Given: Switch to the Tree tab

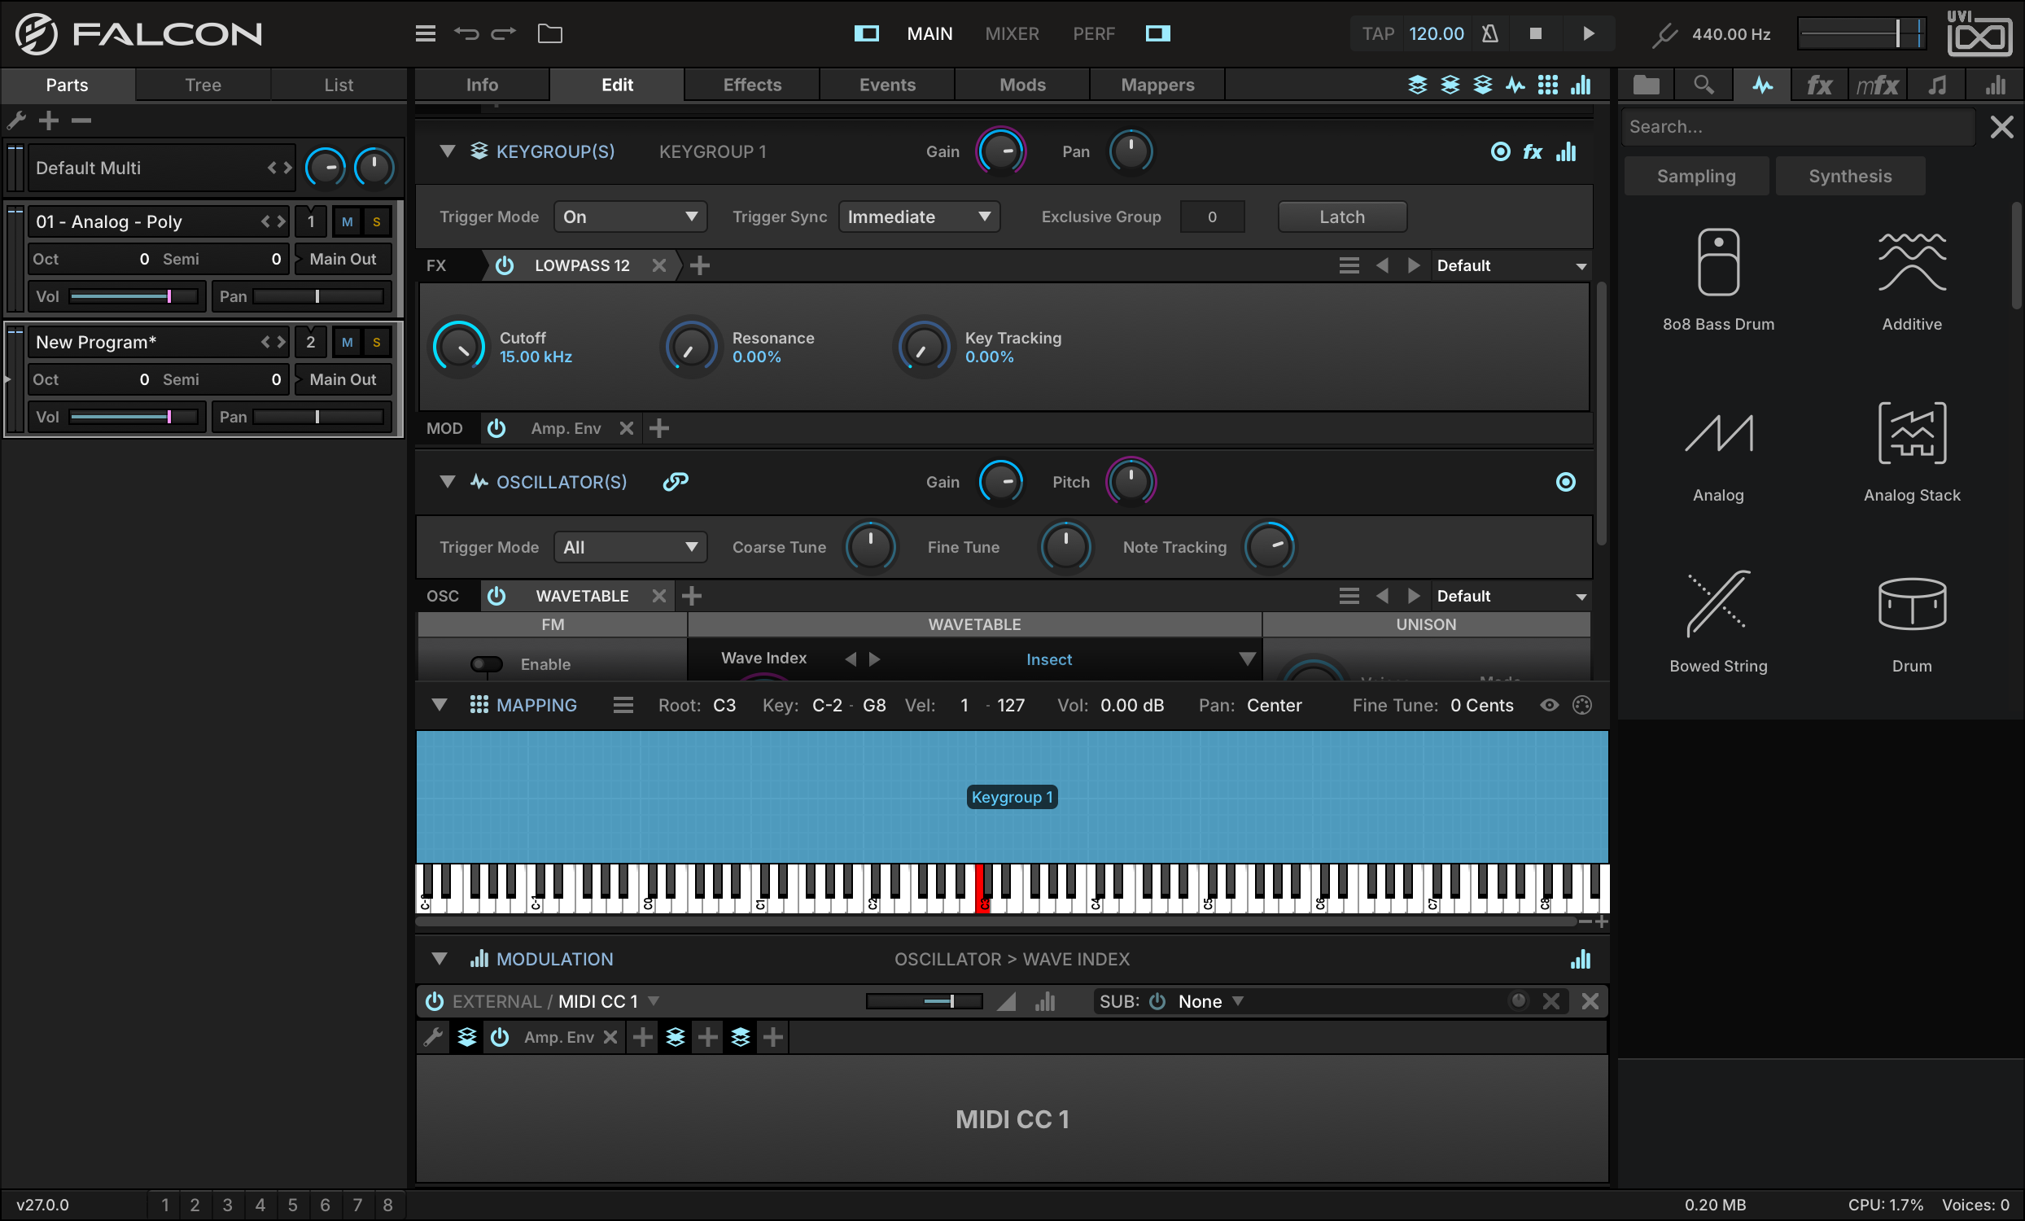Looking at the screenshot, I should tap(203, 85).
